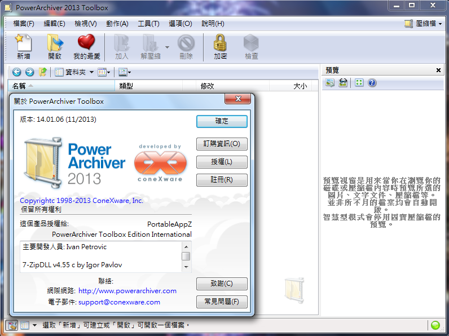Click the 常見問題(F) FAQ button
Screen dimensions: 449x336
coord(222,302)
